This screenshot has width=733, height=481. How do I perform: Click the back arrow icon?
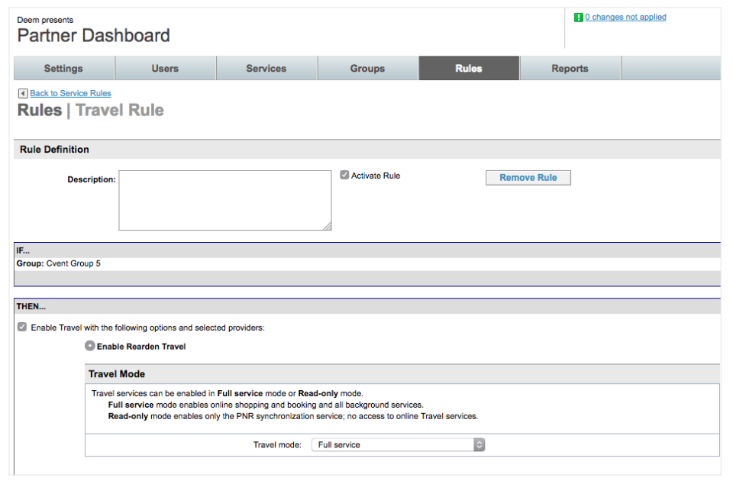[x=23, y=93]
